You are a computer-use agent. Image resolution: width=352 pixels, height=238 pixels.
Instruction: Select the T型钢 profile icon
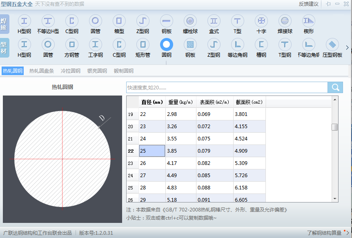click(285, 44)
